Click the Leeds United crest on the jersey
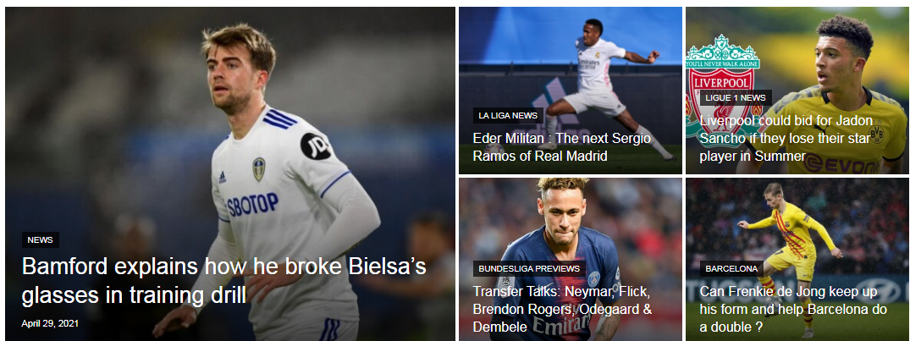Viewport: 910px width, 341px height. coord(259,168)
